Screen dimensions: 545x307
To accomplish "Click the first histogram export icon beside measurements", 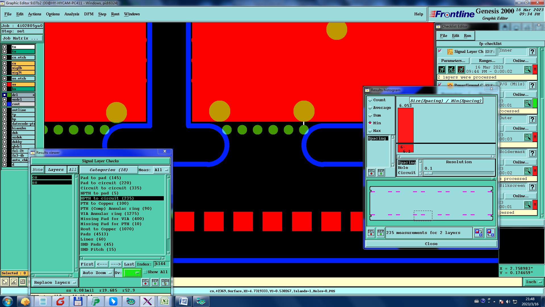I will pos(479,233).
